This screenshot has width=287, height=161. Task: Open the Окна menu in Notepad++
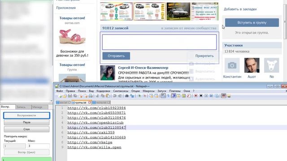point(187,91)
